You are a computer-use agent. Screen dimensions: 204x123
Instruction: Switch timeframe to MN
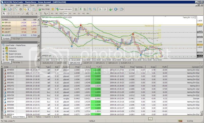[x=88, y=13]
